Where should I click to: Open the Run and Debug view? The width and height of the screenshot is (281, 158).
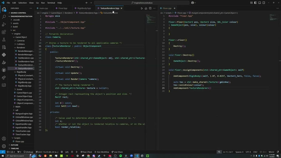pyautogui.click(x=4, y=24)
